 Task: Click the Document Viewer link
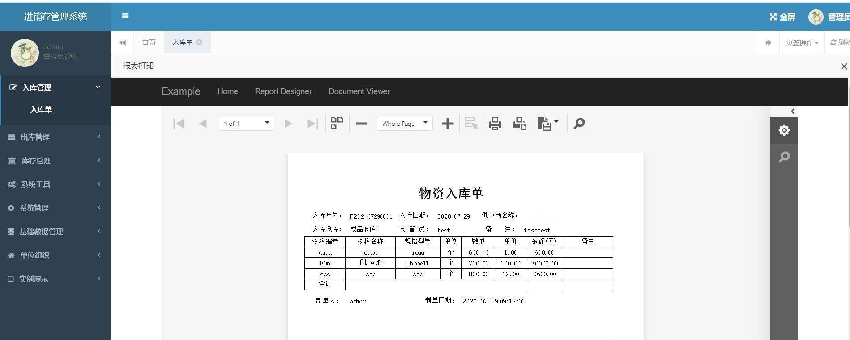(359, 91)
